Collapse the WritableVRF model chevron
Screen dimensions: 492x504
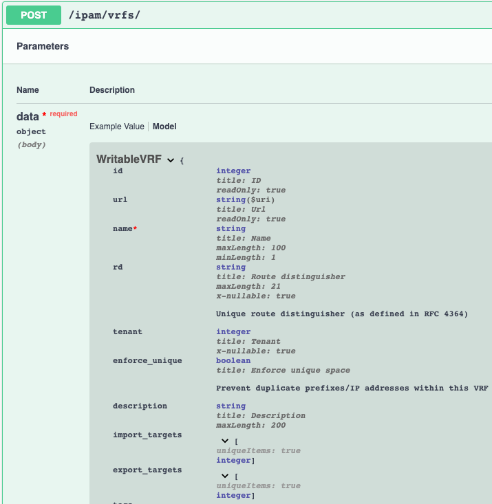pyautogui.click(x=171, y=160)
